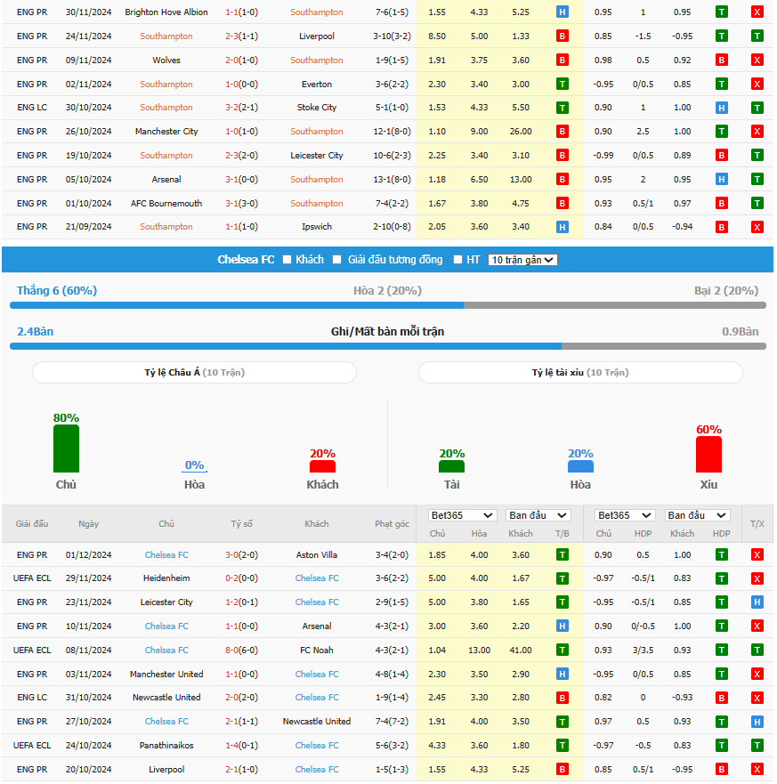Click the red X badge in Aston Villa row
Screen dimensions: 777x784
click(x=757, y=554)
